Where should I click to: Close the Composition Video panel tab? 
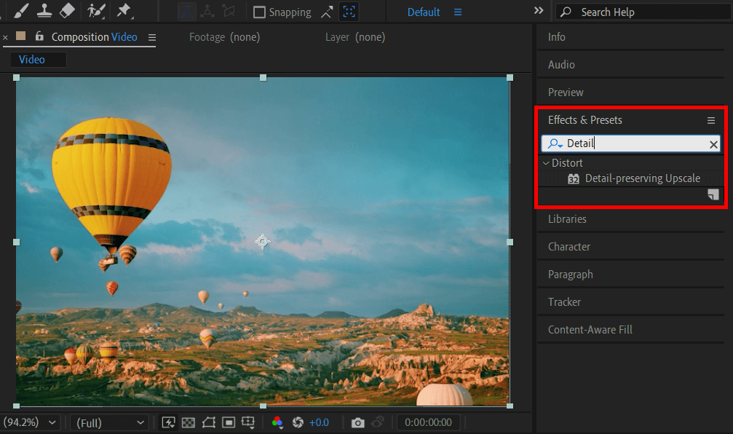(5, 37)
